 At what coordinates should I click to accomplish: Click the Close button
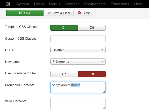click(x=84, y=13)
